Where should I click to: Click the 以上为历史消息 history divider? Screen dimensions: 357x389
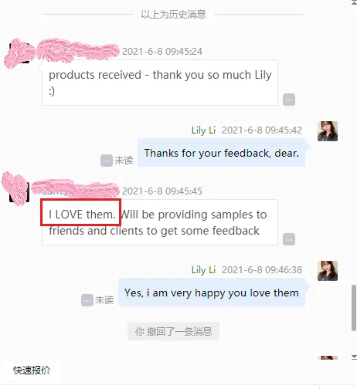tap(173, 14)
